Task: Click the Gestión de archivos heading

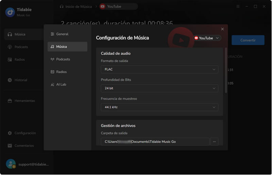Action: click(118, 126)
